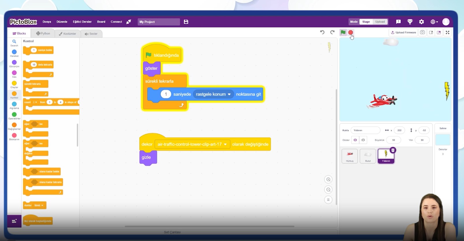Open the settings gear icon

421,22
